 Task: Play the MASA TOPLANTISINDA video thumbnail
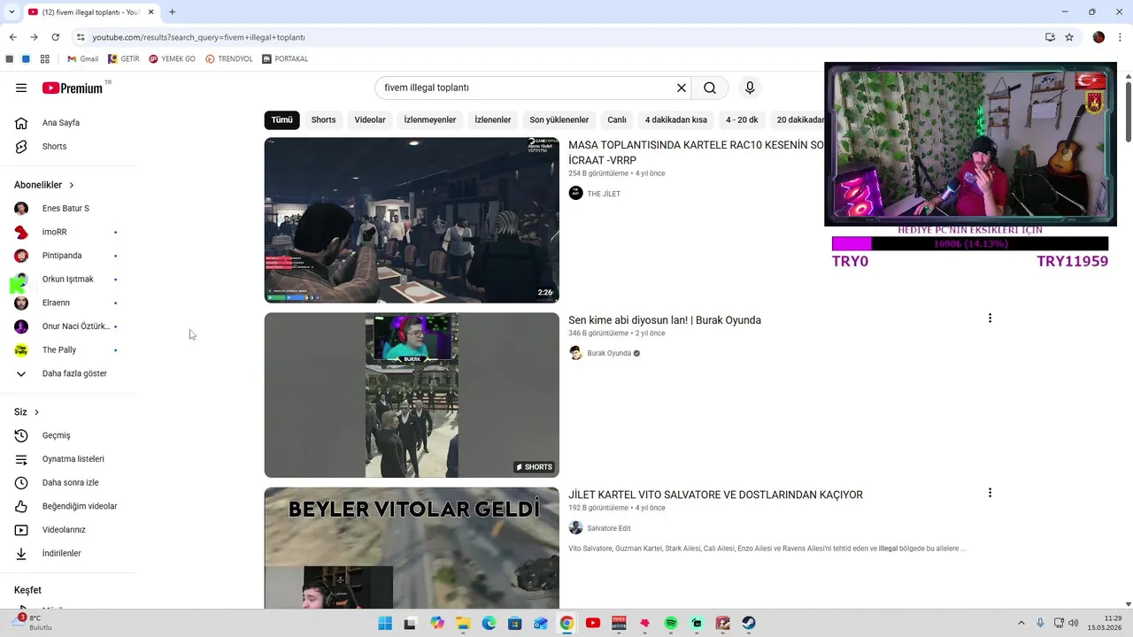coord(412,220)
